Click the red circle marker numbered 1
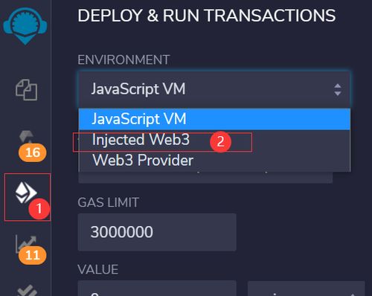 39,208
